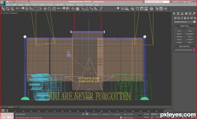Toggle Keyboard Shortcut Override
The image size is (197, 119).
[x=77, y=8]
